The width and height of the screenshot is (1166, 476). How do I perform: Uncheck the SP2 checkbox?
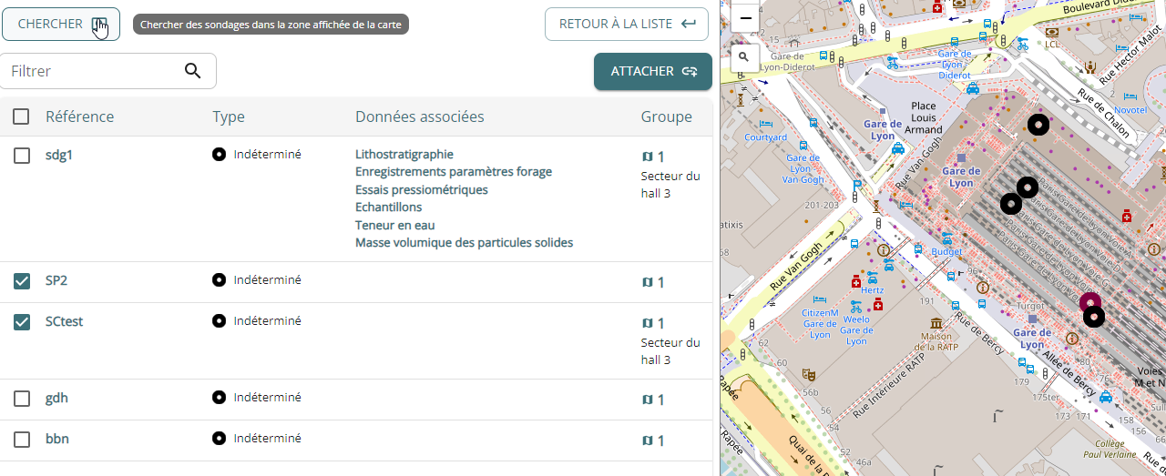(22, 281)
